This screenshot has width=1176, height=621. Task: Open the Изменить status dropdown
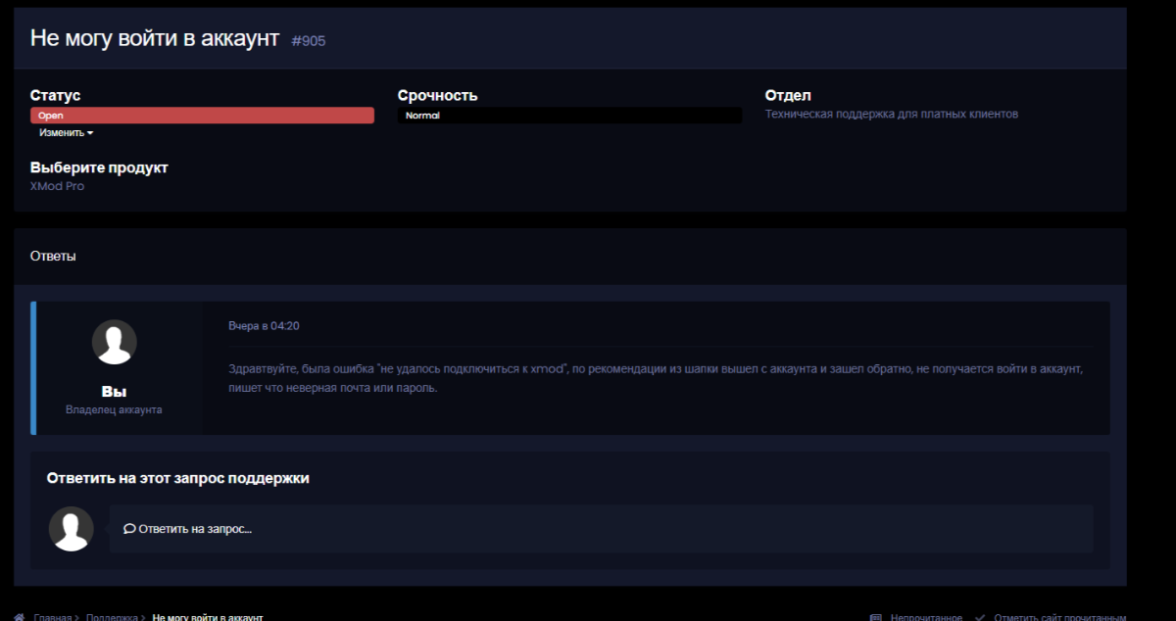[66, 133]
